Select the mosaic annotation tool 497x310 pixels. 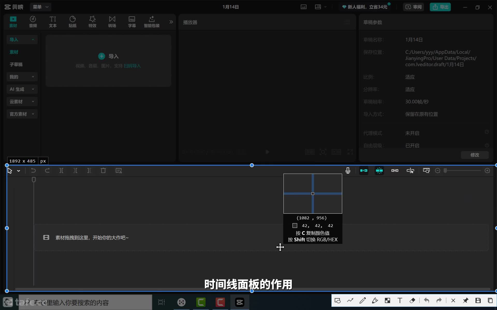pyautogui.click(x=388, y=300)
